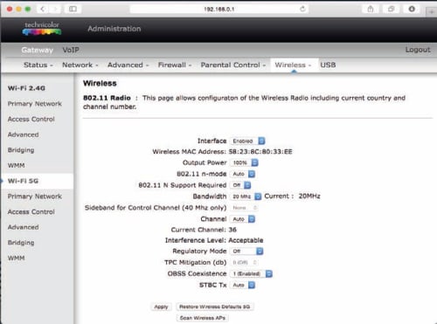Log out using the Logout link
The height and width of the screenshot is (324, 437).
point(418,50)
